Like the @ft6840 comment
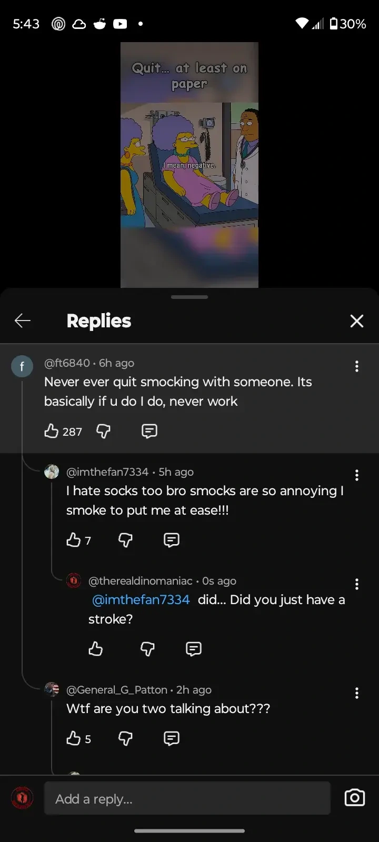Viewport: 379px width, 842px height. (51, 431)
